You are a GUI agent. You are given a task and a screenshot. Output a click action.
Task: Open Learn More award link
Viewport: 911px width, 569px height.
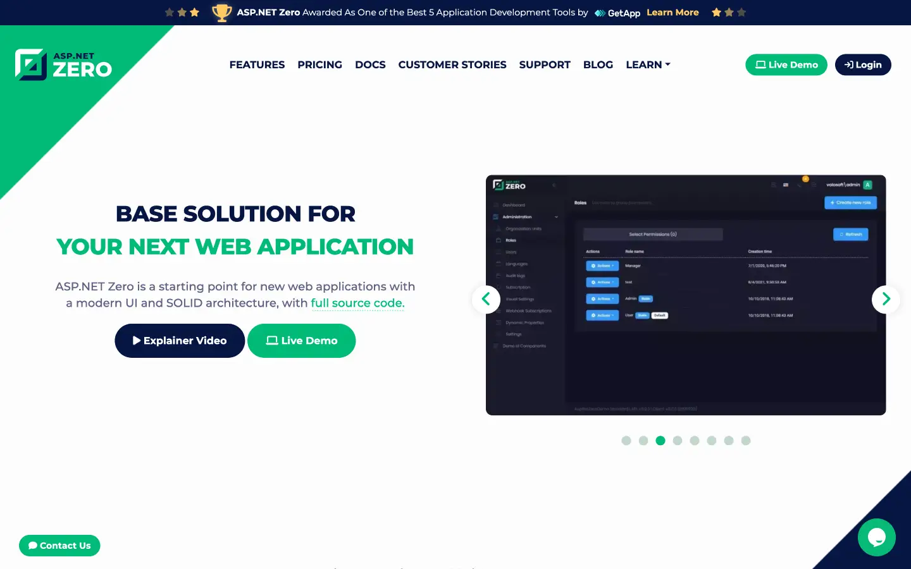click(x=672, y=13)
